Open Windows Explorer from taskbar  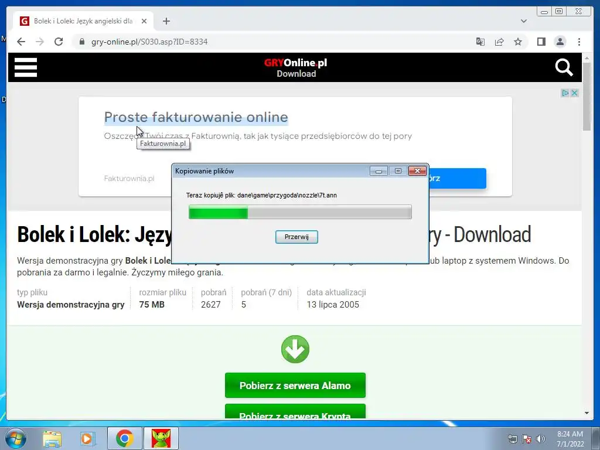coord(52,438)
